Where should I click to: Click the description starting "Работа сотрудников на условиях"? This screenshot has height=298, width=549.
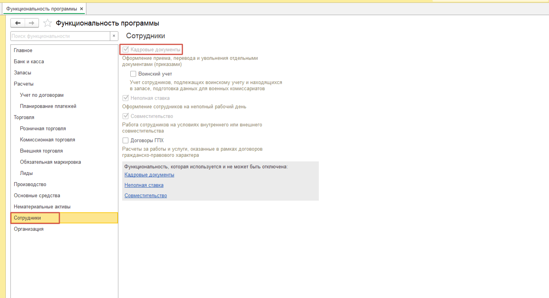click(x=192, y=128)
